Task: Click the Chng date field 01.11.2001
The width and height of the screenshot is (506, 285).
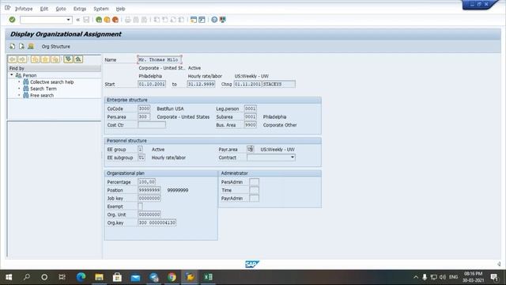Action: tap(247, 84)
